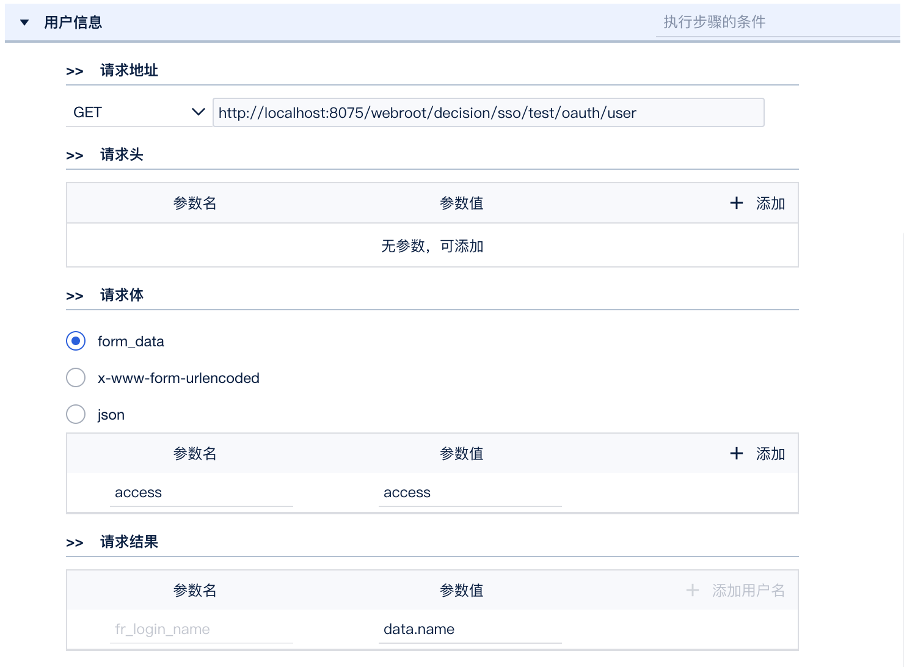Click the >> icon beside 请求地址
This screenshot has width=904, height=667.
(75, 71)
